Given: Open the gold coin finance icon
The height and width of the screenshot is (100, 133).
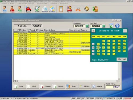Looking at the screenshot, I should click(x=87, y=9).
